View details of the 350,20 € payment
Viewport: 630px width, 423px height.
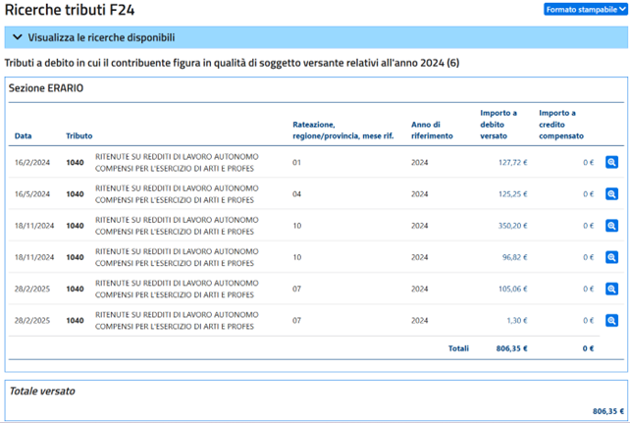click(611, 226)
